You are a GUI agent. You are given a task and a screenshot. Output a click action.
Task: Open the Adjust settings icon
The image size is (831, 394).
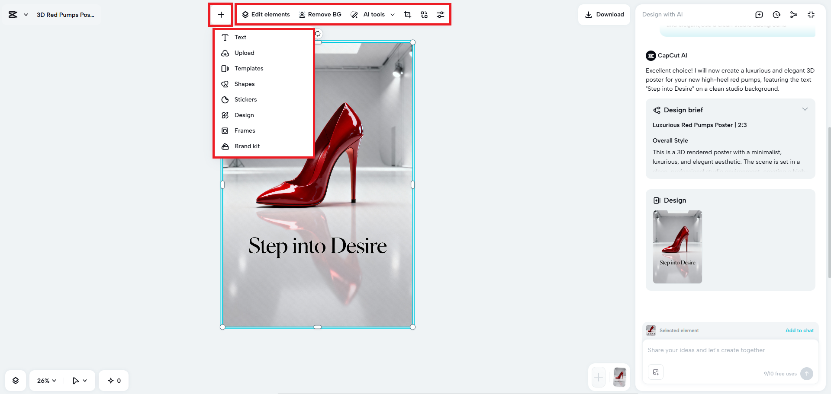[x=441, y=14]
